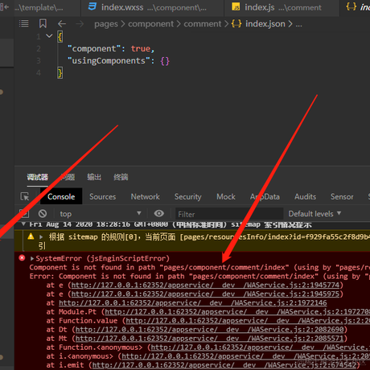Open the Dt WAService.js:2:2082690 link

209,330
